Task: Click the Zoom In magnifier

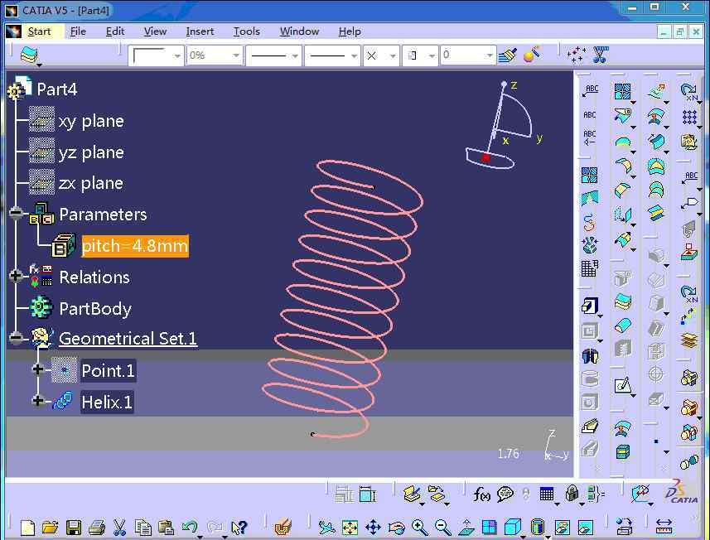Action: [420, 528]
